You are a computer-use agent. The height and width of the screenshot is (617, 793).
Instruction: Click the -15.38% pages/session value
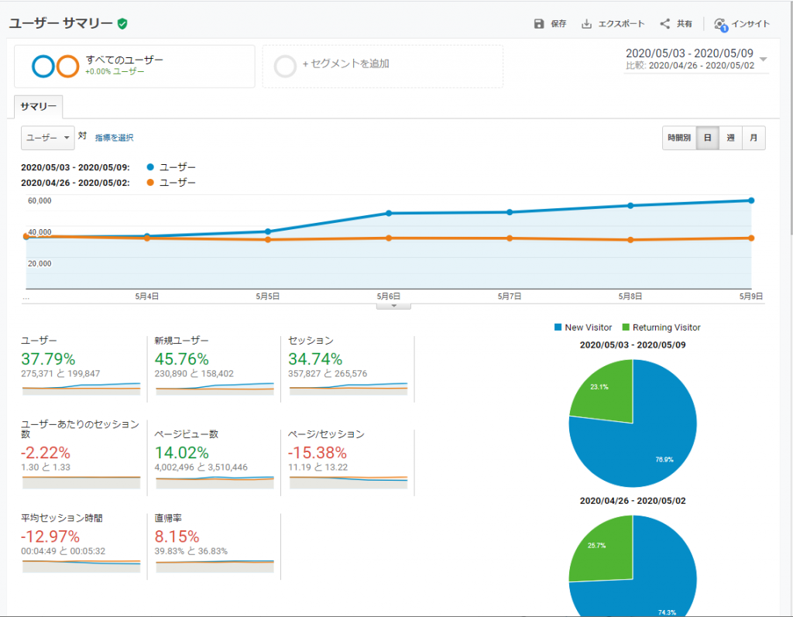tap(318, 453)
